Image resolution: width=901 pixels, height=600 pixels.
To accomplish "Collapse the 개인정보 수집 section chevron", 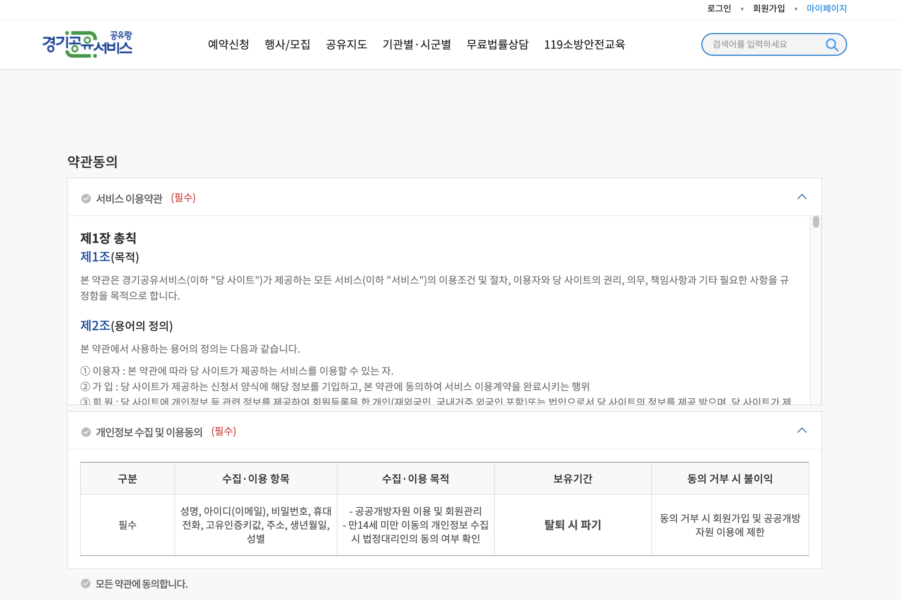I will [x=802, y=431].
